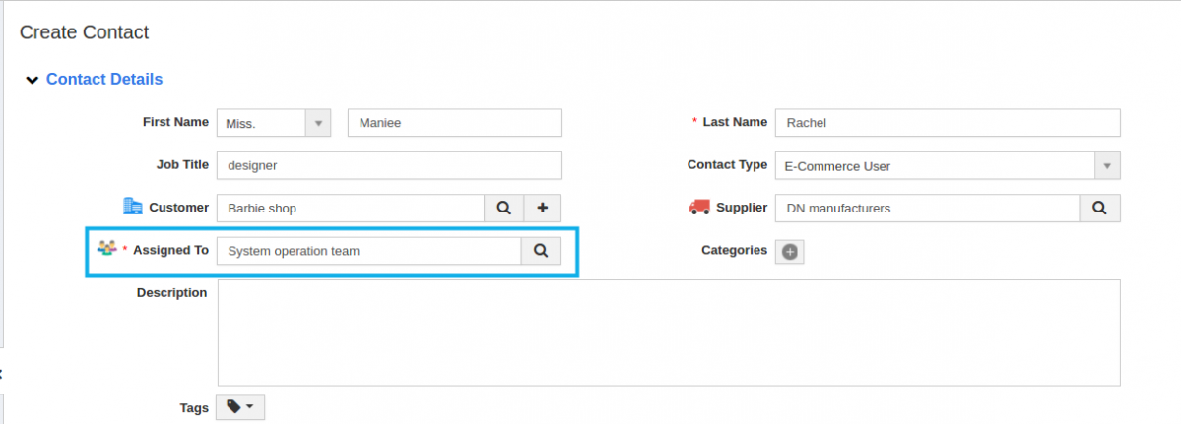The width and height of the screenshot is (1181, 424).
Task: Click the Assigned To search magnifier
Action: coord(541,251)
